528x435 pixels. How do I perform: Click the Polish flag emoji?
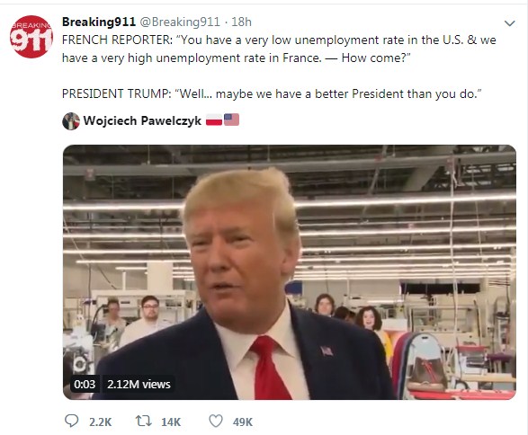tap(214, 120)
